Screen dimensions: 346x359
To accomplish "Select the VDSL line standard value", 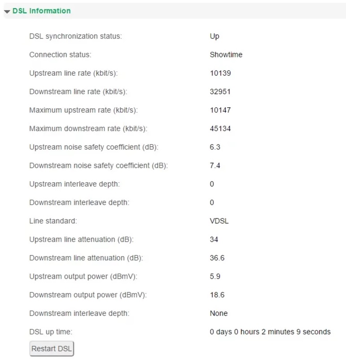I will pyautogui.click(x=218, y=221).
